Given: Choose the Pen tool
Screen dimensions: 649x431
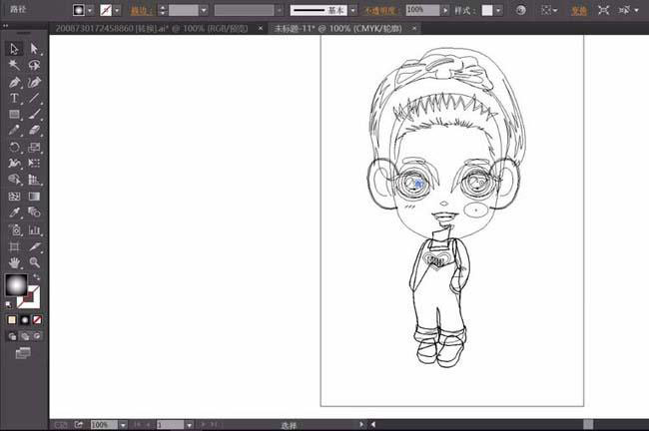Looking at the screenshot, I should (x=14, y=82).
